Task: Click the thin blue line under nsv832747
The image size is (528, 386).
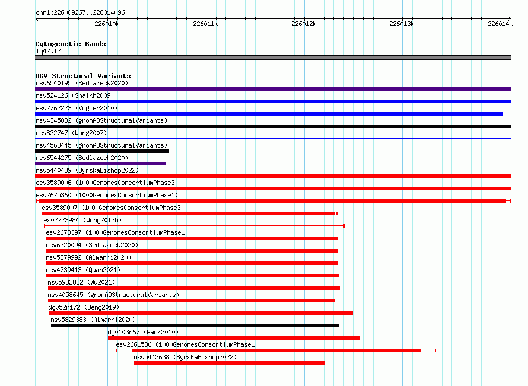Action: coord(273,138)
